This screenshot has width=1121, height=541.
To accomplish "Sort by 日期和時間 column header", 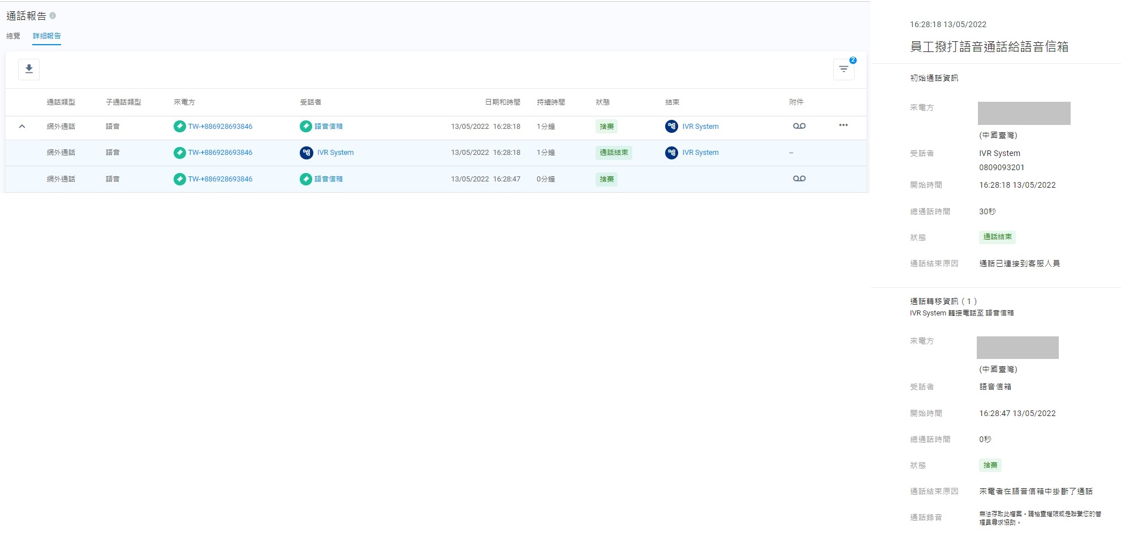I will [x=502, y=102].
